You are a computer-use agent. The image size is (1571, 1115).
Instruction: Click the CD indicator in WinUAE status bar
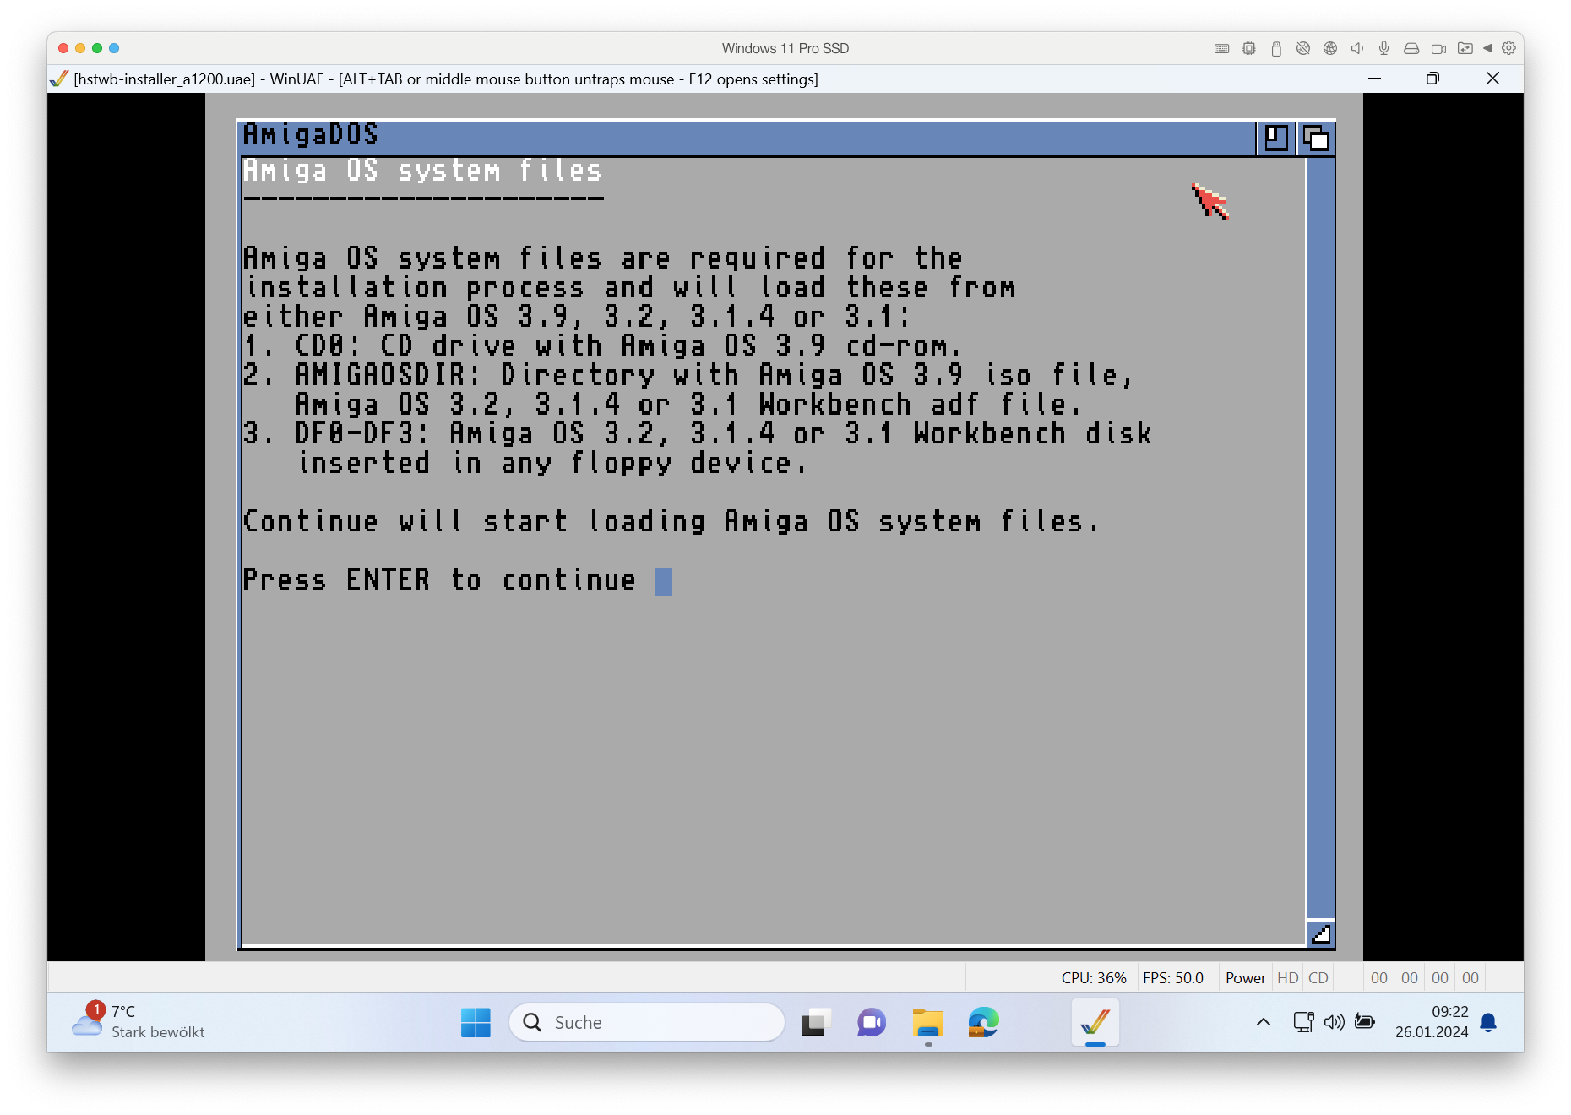coord(1318,977)
